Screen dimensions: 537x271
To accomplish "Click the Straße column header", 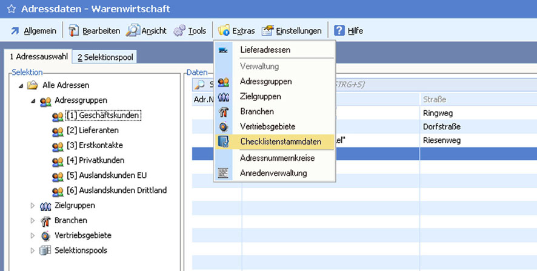I will pyautogui.click(x=433, y=98).
